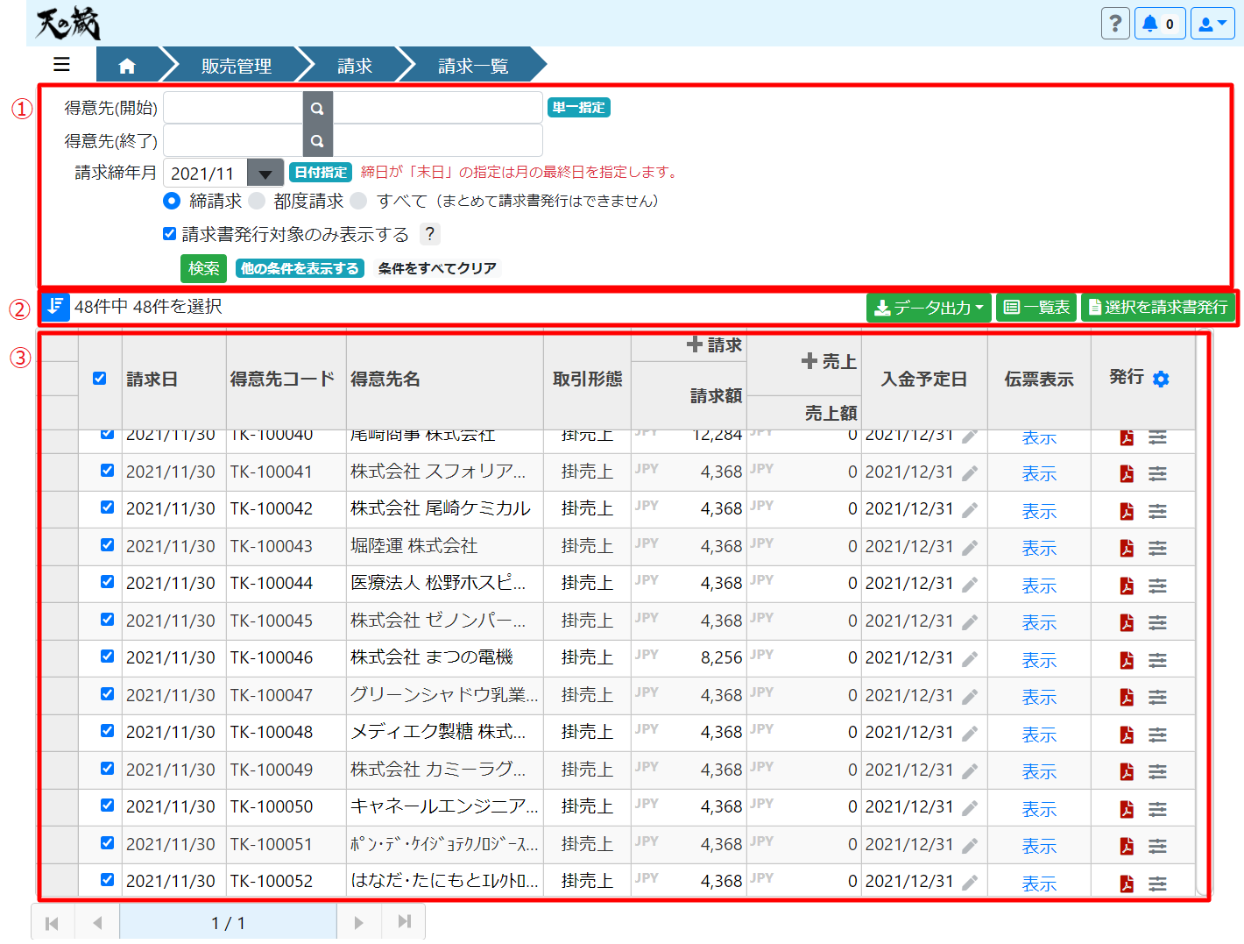Open PDF for TK-100042 row
The image size is (1244, 944).
1127,511
